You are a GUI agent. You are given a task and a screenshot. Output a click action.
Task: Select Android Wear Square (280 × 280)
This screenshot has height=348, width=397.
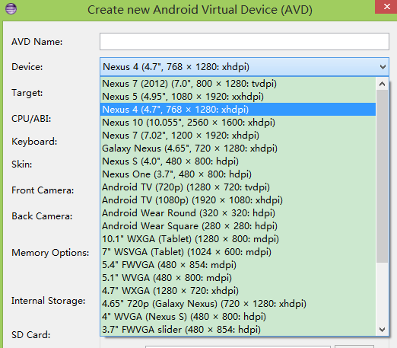click(x=238, y=226)
